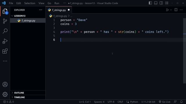
Task: Open the File menu
Action: pos(11,3)
